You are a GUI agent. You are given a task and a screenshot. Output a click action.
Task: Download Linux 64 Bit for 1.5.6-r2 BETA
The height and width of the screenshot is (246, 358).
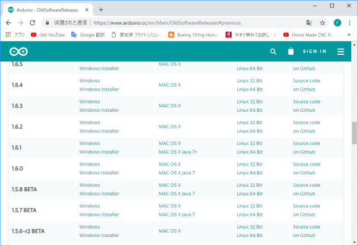pyautogui.click(x=249, y=235)
